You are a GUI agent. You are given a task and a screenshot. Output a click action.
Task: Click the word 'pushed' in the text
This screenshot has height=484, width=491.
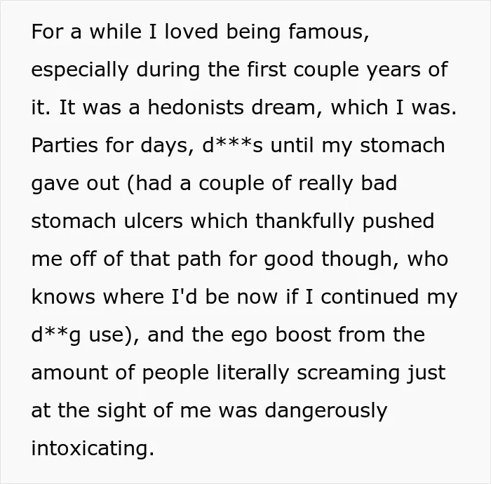pyautogui.click(x=398, y=222)
